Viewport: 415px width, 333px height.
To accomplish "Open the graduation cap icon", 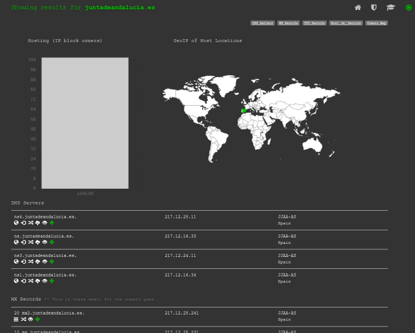I will click(x=391, y=8).
